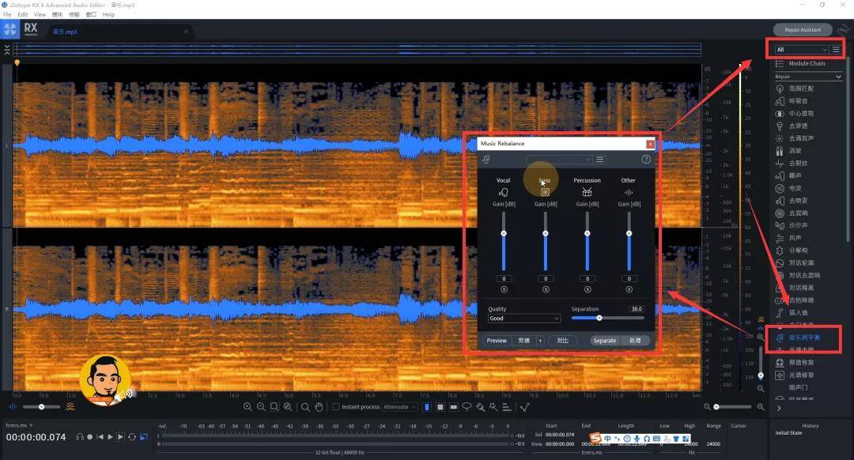Enable the Instant process checkbox
Screen dimensions: 854x460
pos(336,407)
